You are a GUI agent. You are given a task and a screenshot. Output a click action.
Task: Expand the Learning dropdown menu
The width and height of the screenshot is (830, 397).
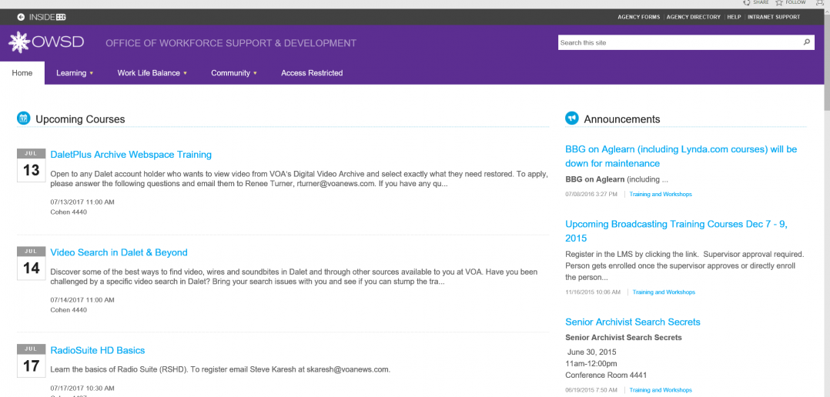tap(75, 73)
